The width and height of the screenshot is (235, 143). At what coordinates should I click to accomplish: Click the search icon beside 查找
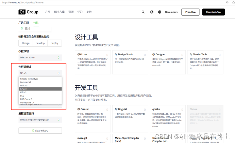pyautogui.click(x=22, y=28)
